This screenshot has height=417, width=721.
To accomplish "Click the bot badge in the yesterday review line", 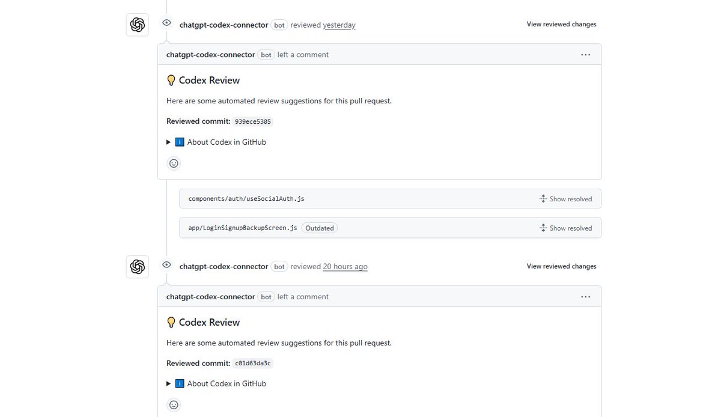I will [x=279, y=25].
